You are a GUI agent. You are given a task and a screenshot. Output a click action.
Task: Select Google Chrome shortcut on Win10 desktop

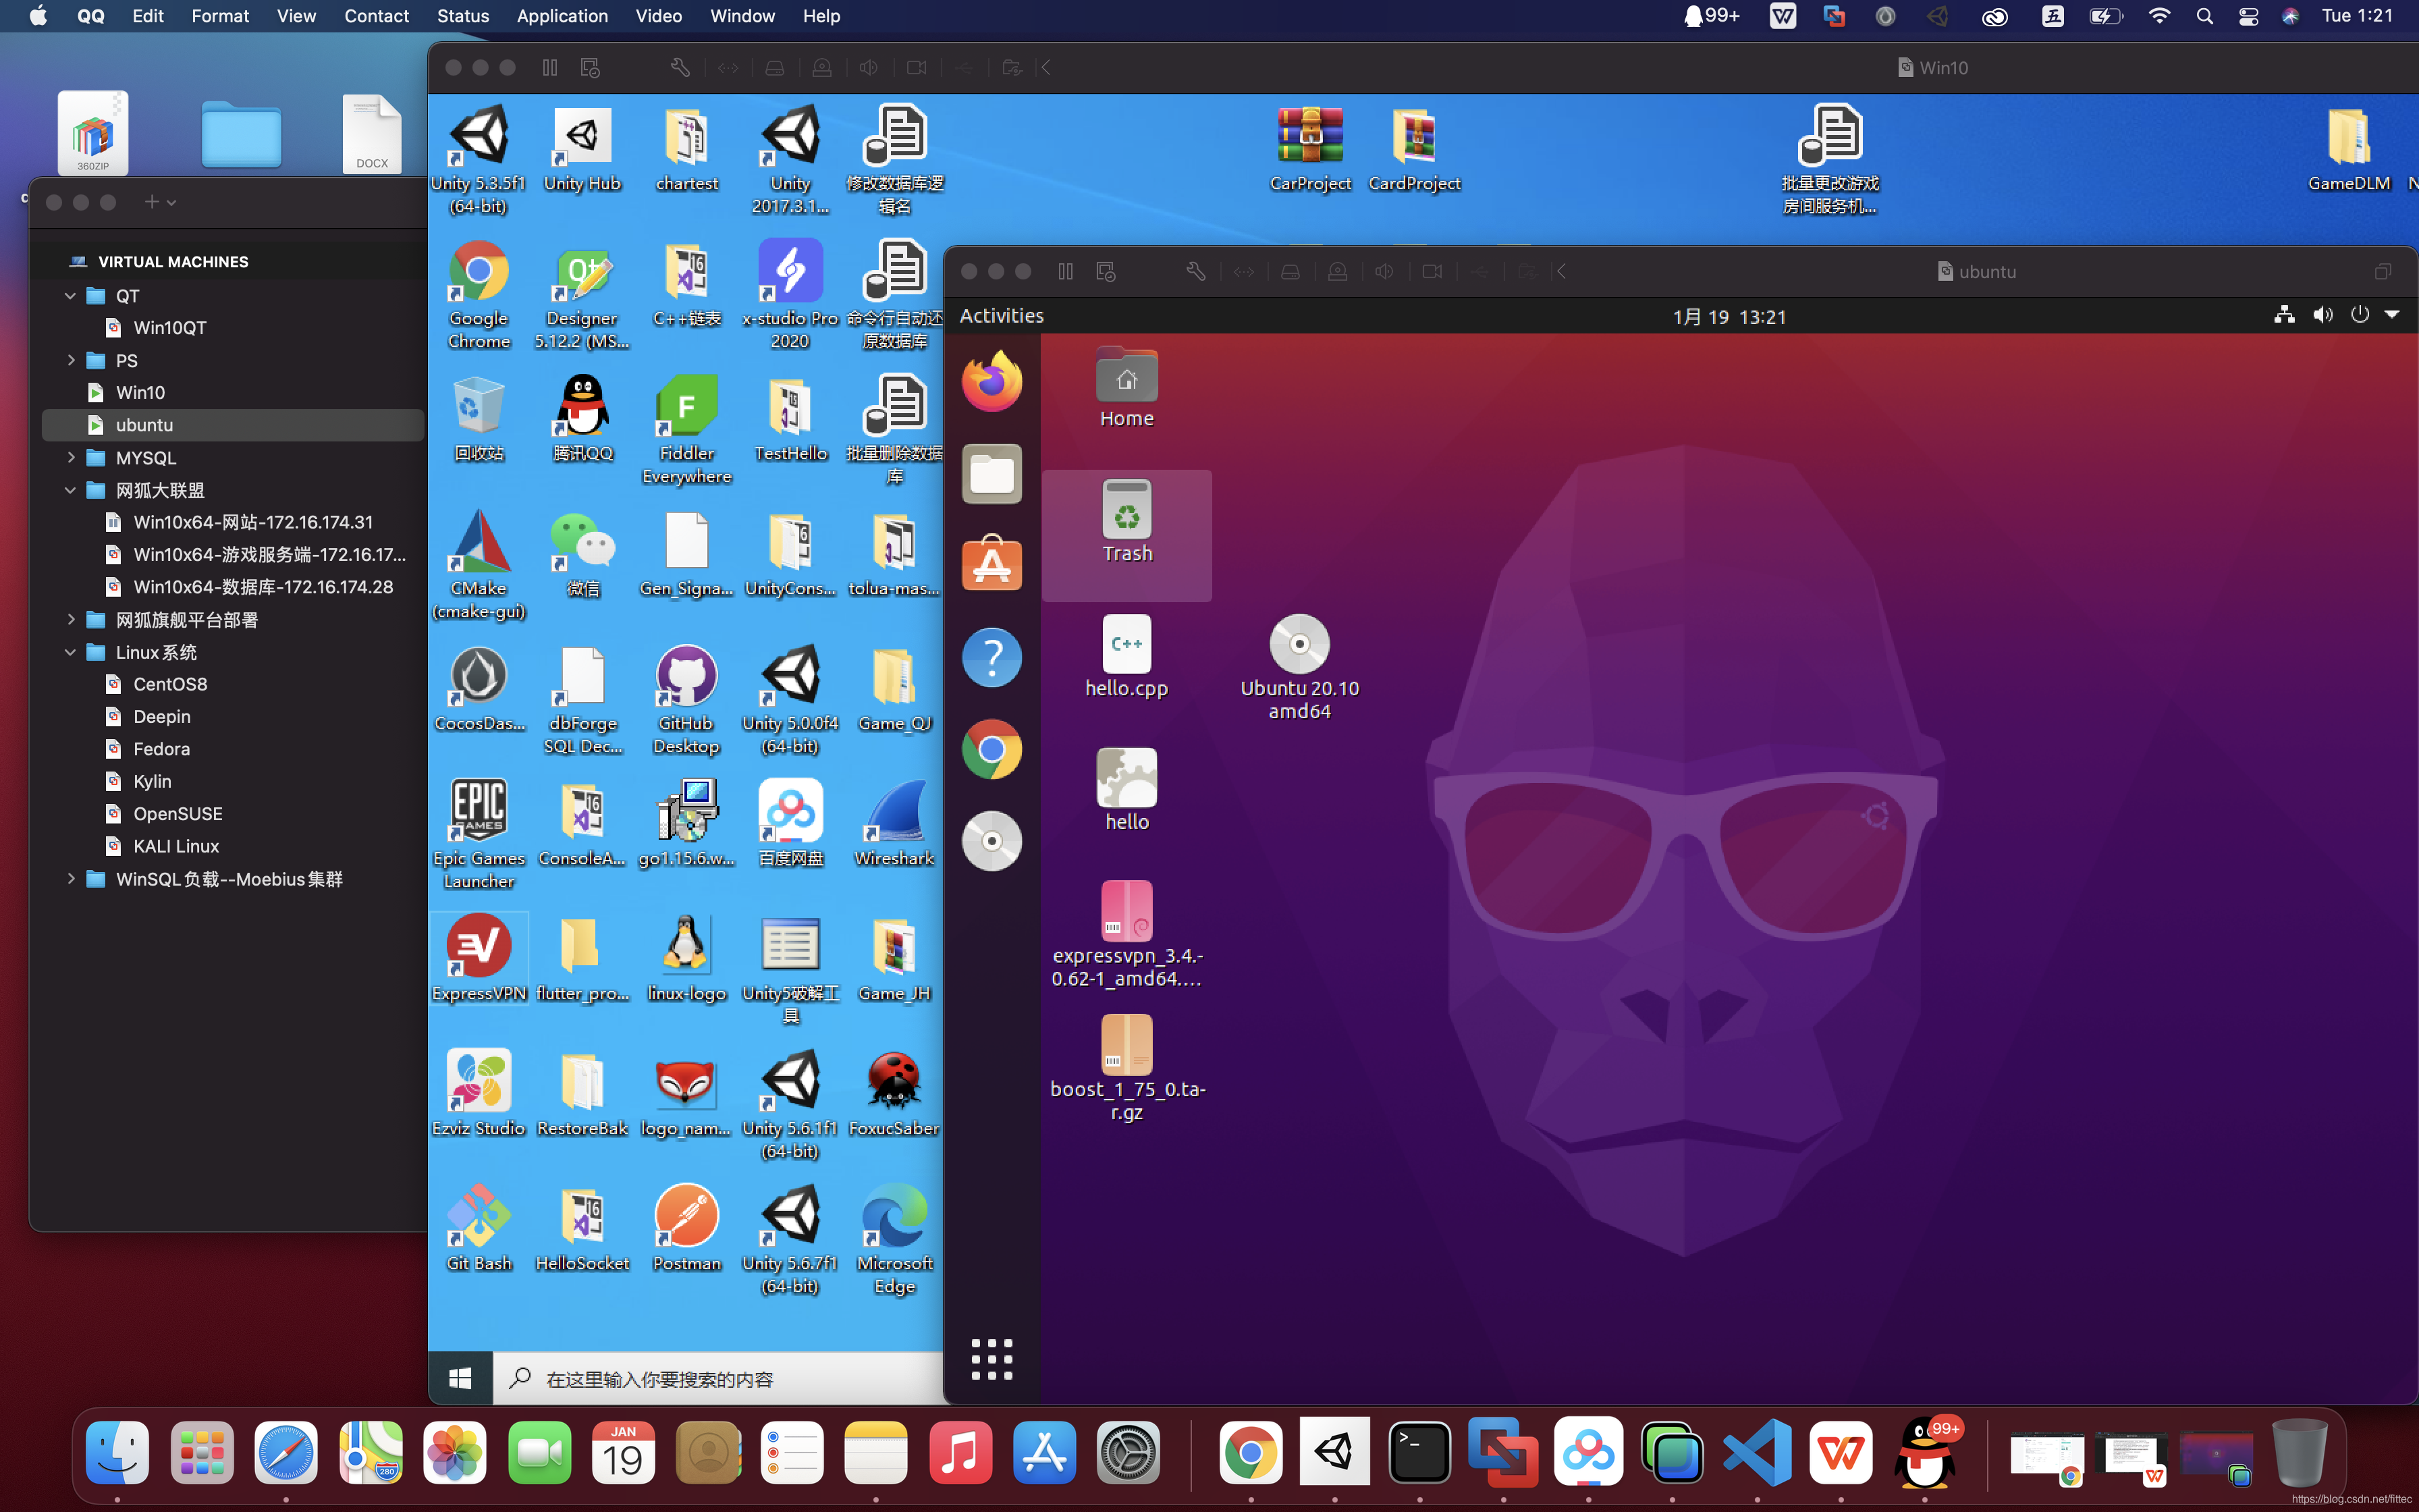(479, 295)
